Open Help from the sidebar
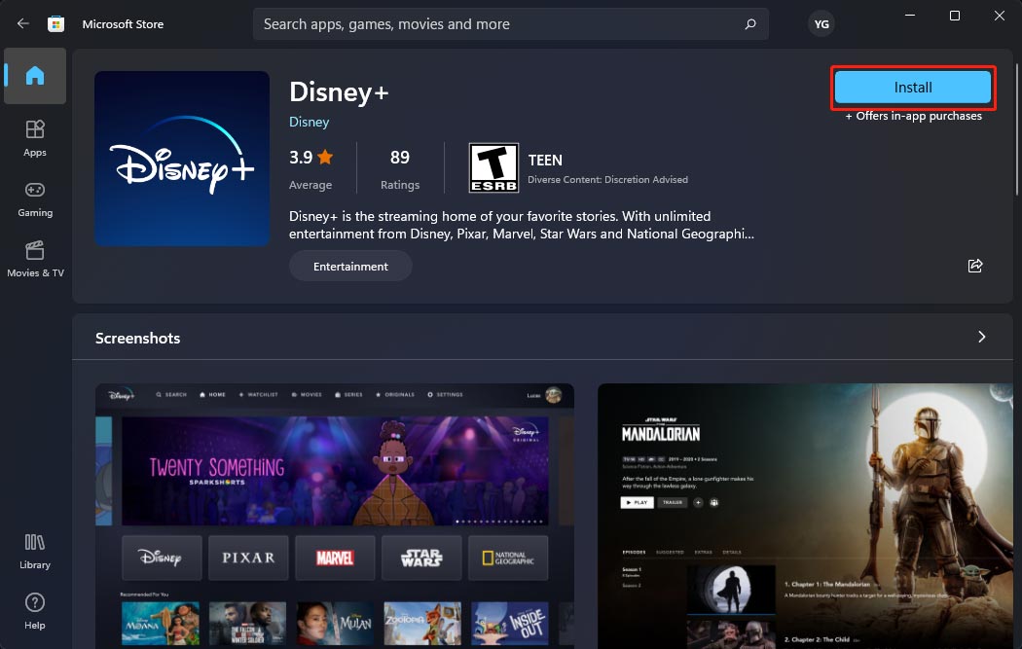This screenshot has width=1022, height=649. pyautogui.click(x=35, y=611)
